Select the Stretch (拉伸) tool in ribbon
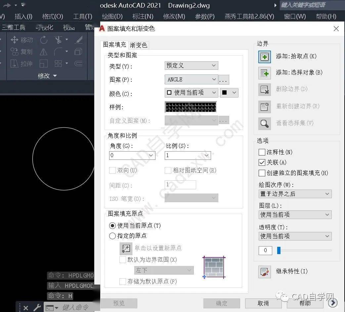This screenshot has width=345, height=312. tap(22, 64)
